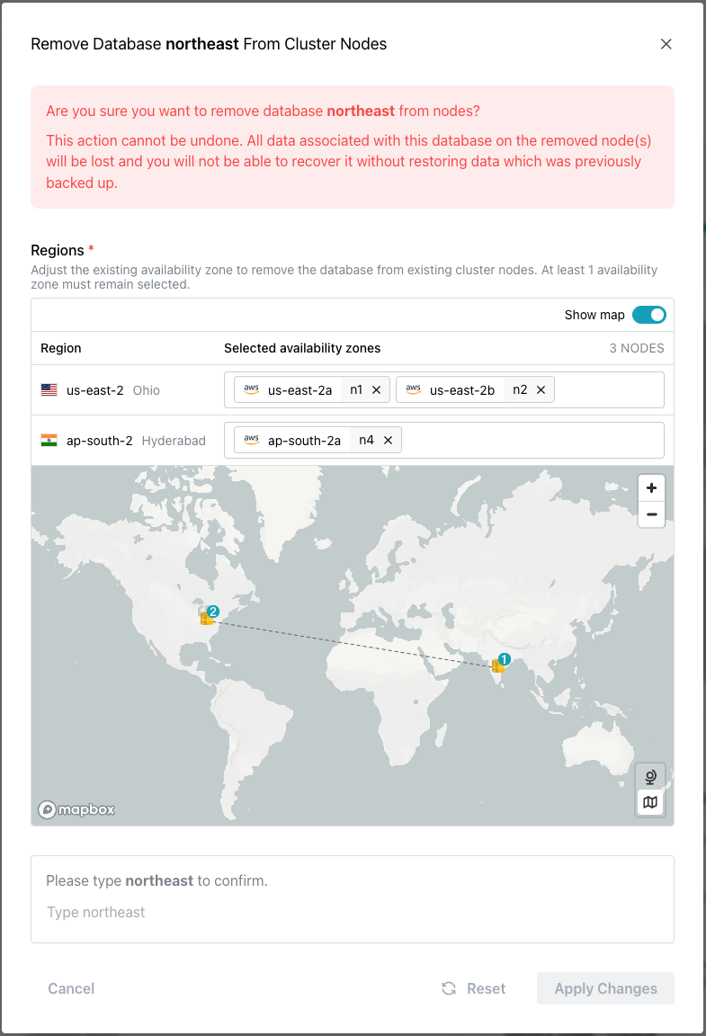Switch map to globe view

point(650,776)
